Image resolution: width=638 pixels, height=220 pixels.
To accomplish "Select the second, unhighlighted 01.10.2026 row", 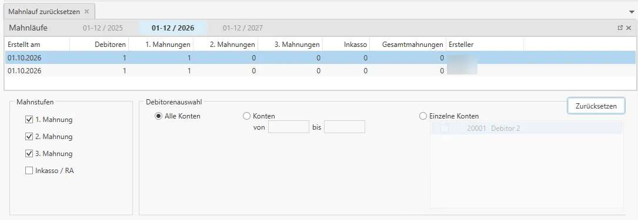I will pos(320,70).
